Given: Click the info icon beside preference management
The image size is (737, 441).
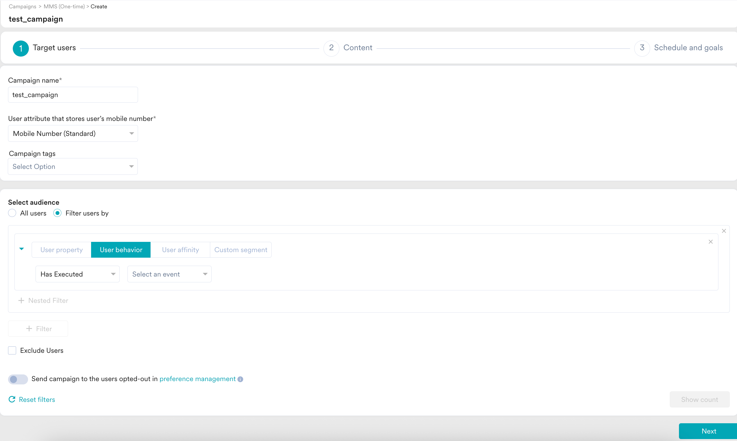Looking at the screenshot, I should pos(240,379).
